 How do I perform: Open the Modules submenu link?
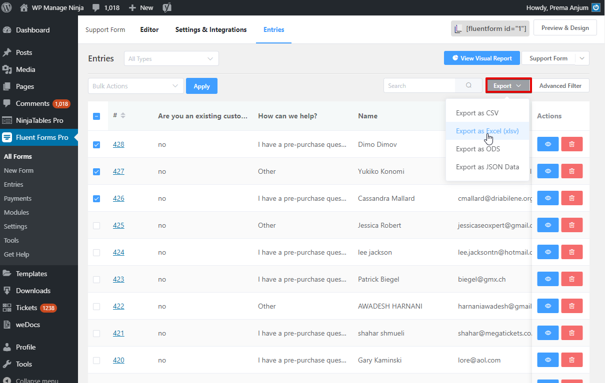[16, 212]
